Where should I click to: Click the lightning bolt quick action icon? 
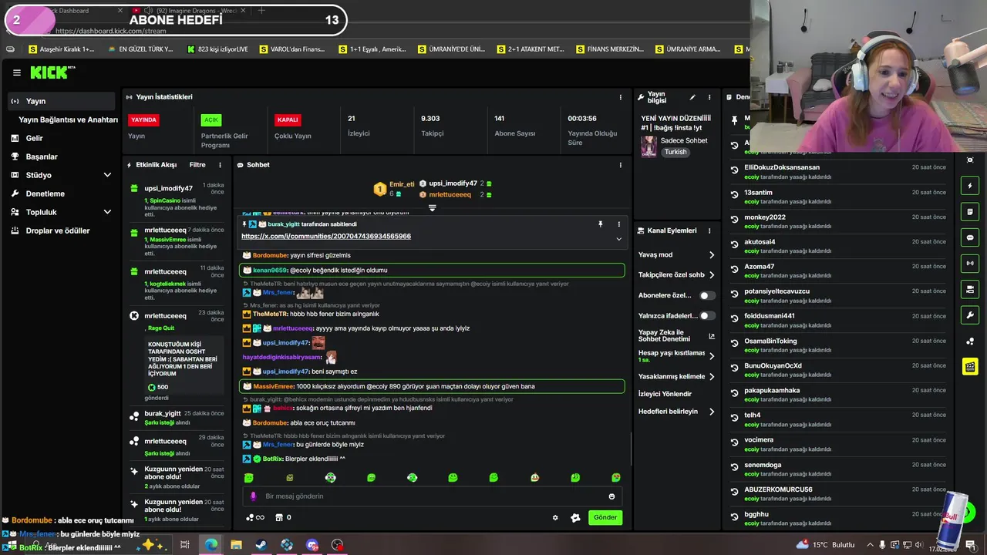coord(970,186)
